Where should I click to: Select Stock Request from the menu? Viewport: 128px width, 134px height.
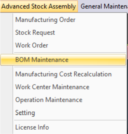(x=63, y=32)
